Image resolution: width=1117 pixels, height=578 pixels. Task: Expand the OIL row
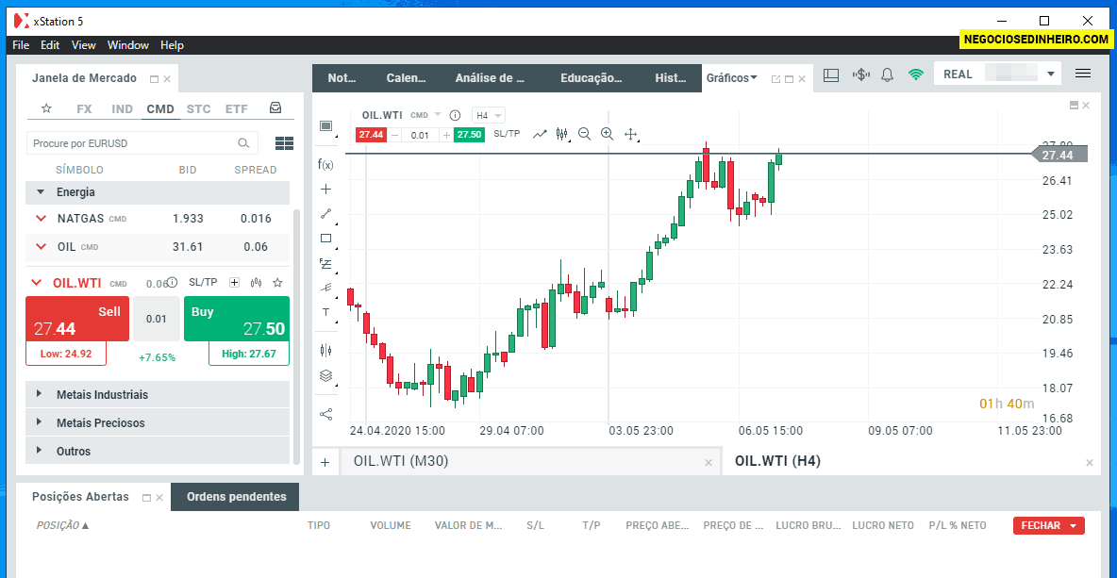click(x=41, y=247)
